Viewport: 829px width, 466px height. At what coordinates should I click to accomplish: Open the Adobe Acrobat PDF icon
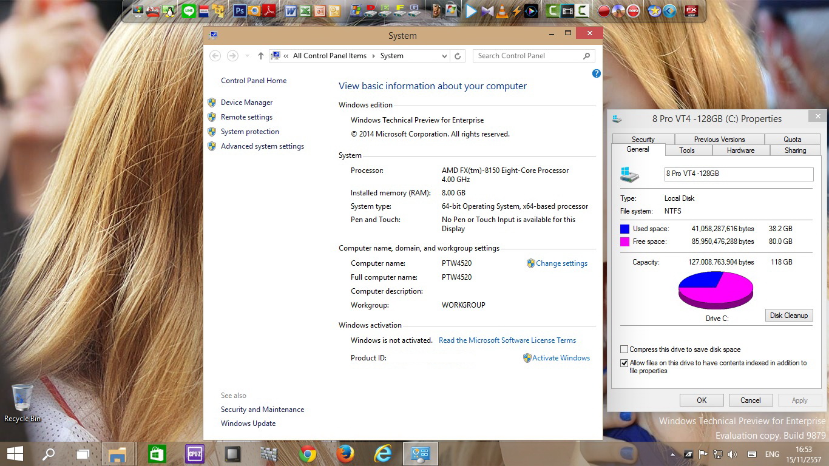click(x=269, y=11)
